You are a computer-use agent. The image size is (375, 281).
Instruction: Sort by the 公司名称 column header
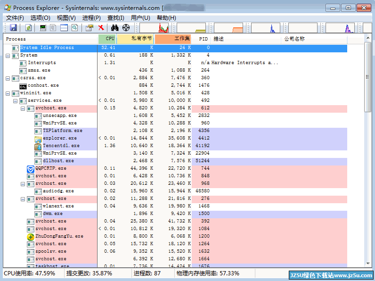[314, 39]
